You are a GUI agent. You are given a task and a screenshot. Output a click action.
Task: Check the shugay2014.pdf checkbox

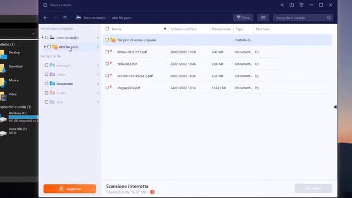107,87
